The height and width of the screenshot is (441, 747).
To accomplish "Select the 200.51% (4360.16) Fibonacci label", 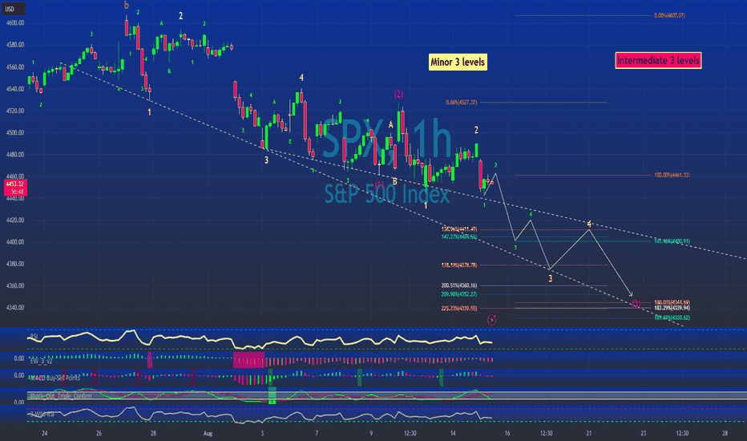I will click(458, 285).
